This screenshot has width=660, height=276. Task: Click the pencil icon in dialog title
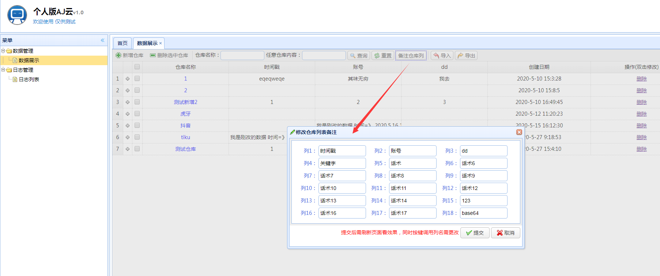293,132
